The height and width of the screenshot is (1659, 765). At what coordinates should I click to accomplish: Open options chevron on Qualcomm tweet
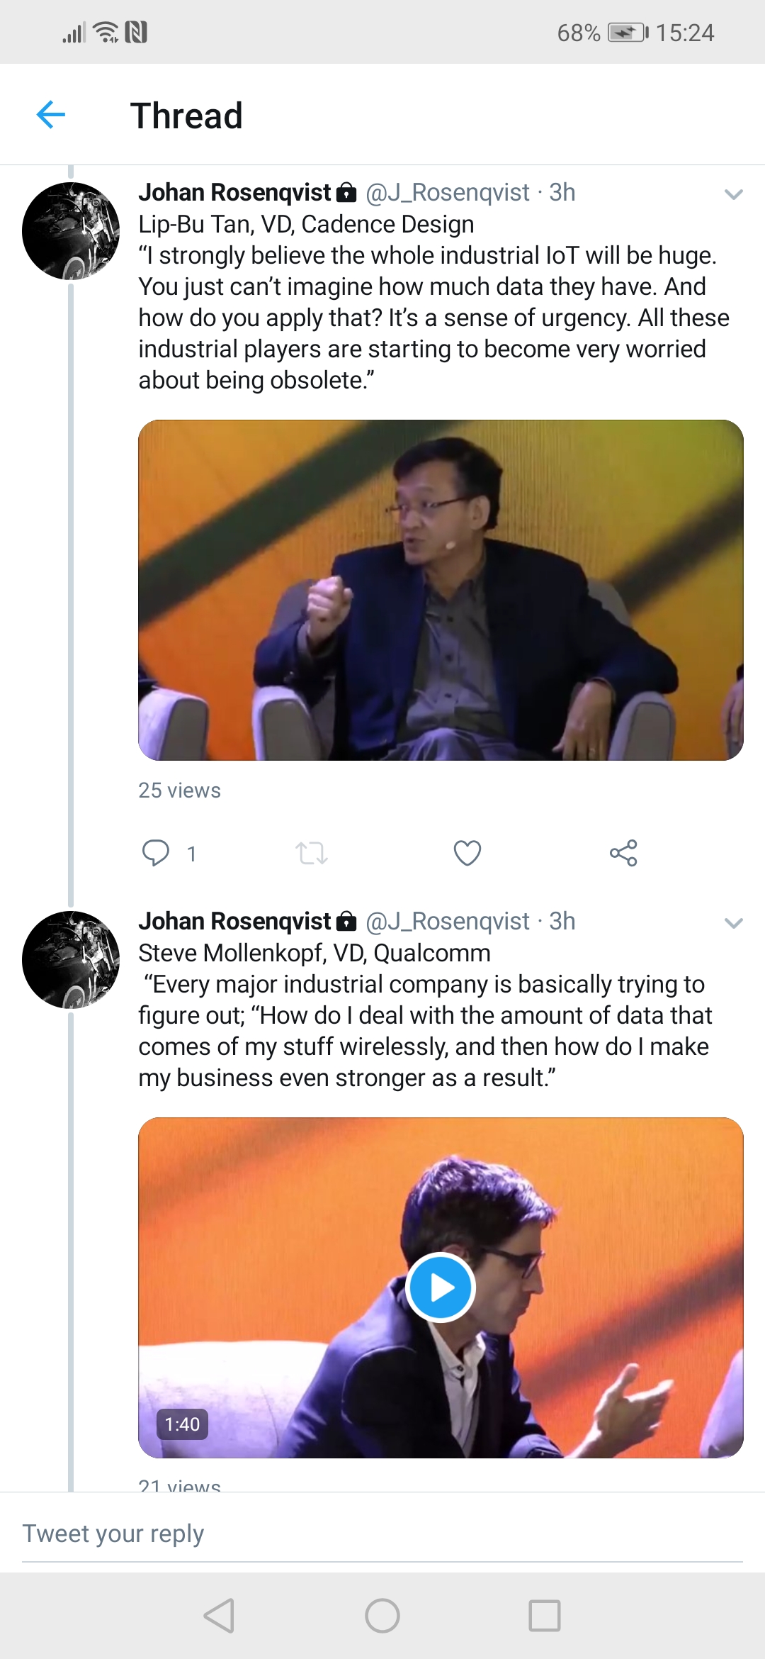(x=734, y=923)
